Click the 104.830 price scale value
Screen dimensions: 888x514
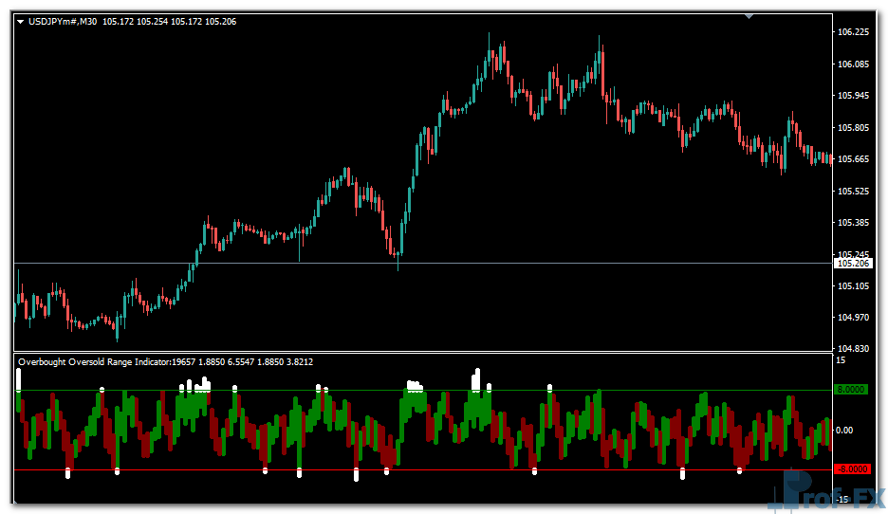pos(854,349)
